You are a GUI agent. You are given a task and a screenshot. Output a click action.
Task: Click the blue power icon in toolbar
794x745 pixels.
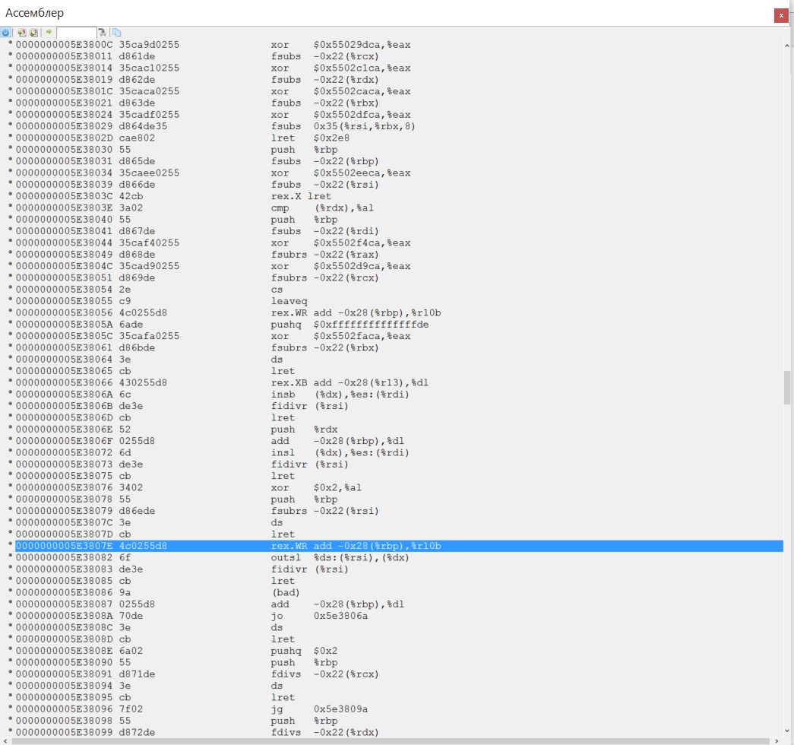coord(6,33)
